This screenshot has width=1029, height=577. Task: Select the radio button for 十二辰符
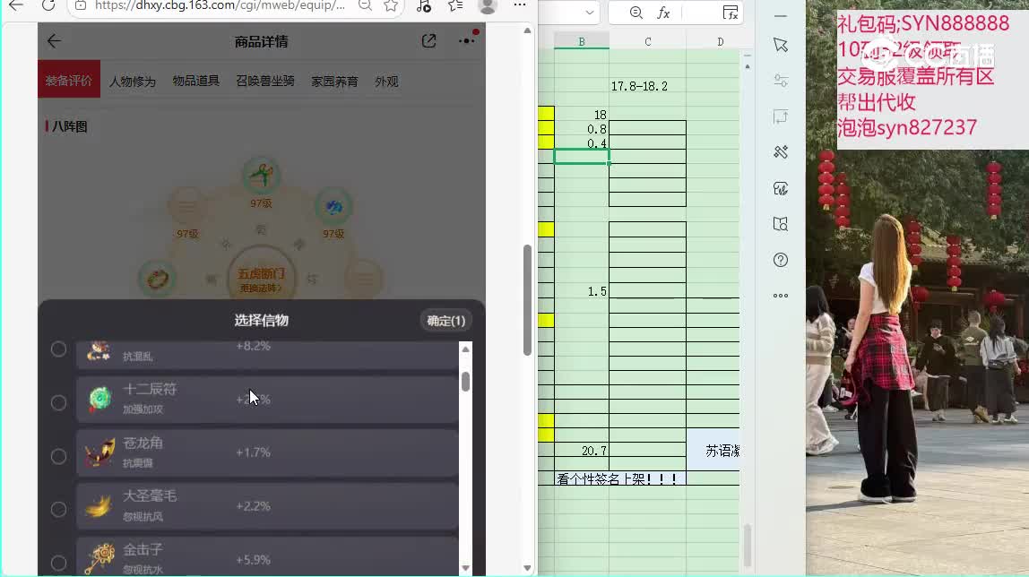click(x=58, y=402)
